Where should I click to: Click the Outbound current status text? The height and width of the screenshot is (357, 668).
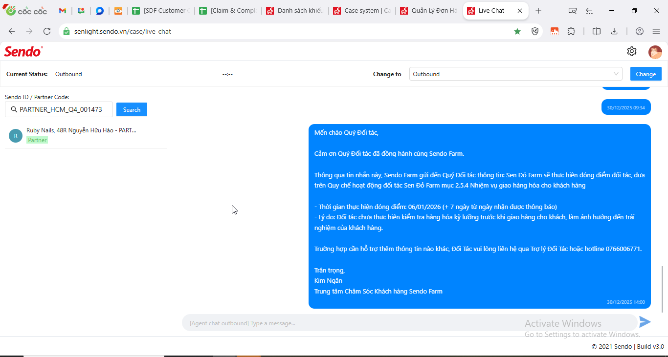[68, 74]
